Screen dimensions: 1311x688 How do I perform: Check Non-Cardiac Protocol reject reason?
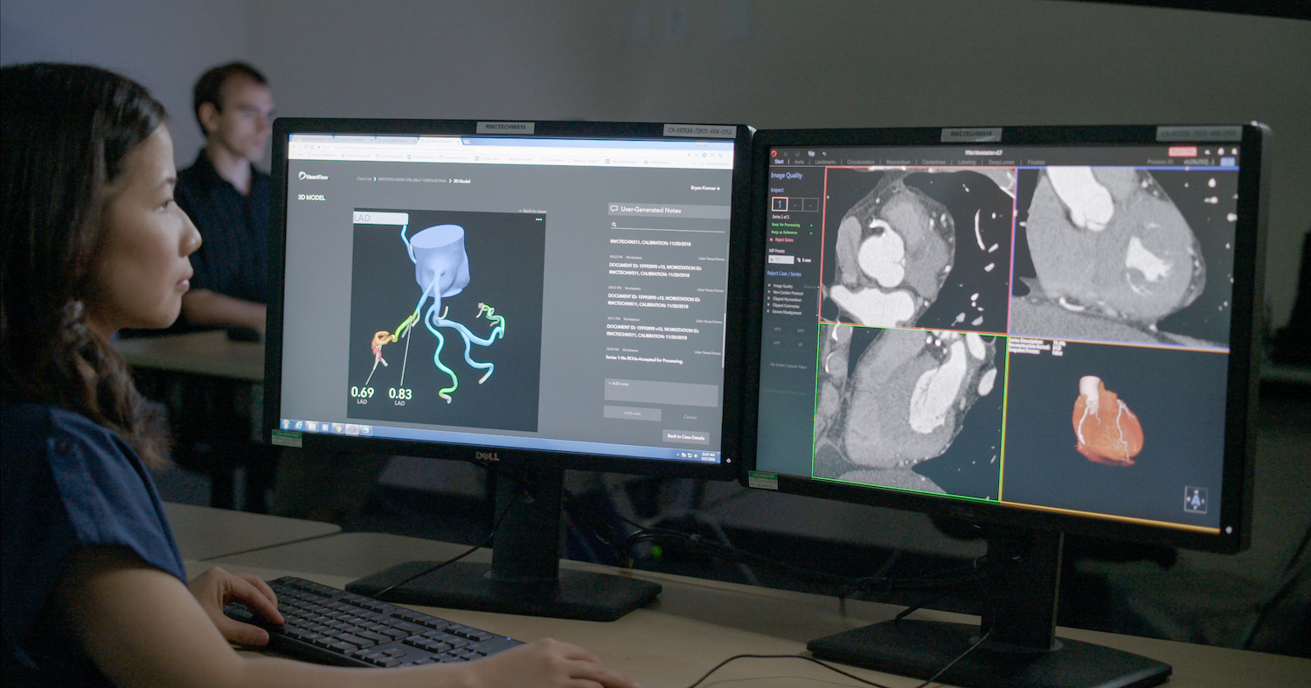[x=769, y=292]
